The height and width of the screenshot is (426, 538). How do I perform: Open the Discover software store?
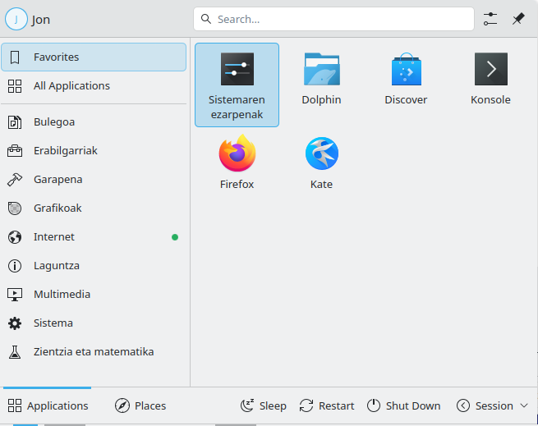[406, 71]
